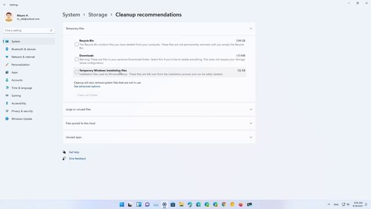Focus the Find a setting search box

[29, 30]
